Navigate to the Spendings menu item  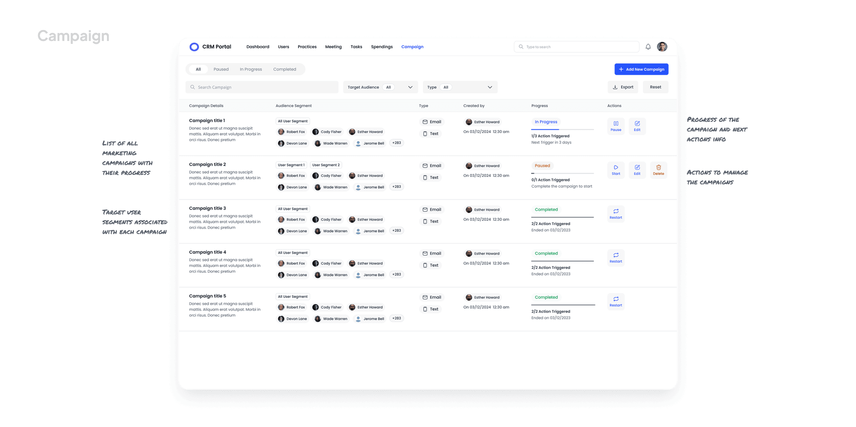click(381, 46)
